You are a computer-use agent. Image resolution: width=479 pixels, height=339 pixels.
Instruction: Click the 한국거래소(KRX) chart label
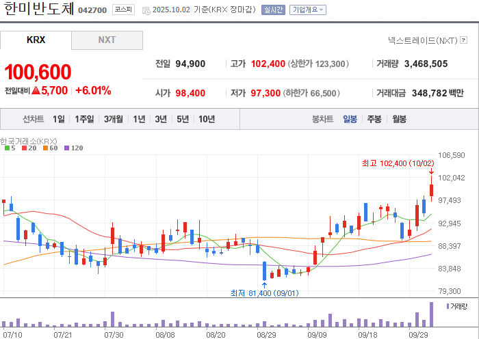point(29,141)
